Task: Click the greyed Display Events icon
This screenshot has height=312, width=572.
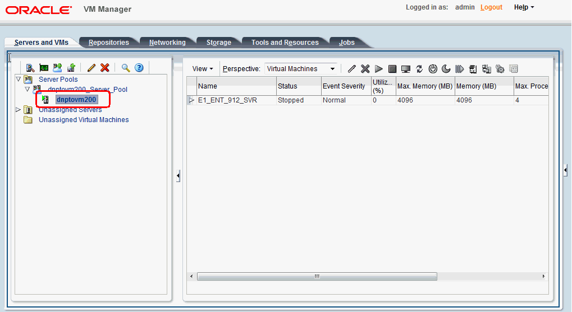Action: [x=513, y=69]
